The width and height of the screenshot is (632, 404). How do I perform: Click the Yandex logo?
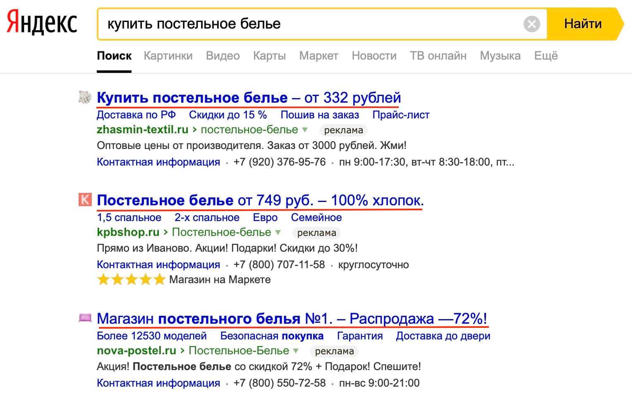(42, 23)
